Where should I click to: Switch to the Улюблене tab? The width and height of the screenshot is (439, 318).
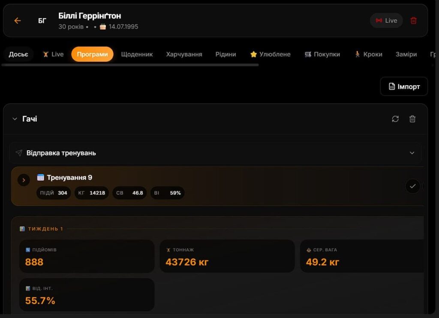pos(270,54)
